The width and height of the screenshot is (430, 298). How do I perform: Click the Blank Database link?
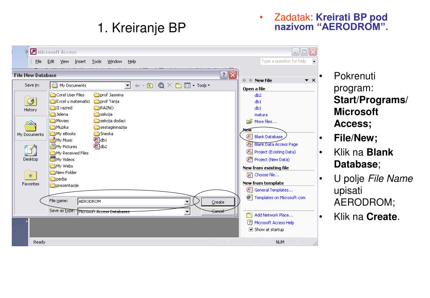(269, 137)
